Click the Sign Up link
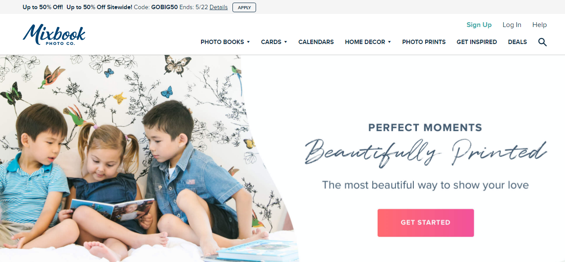 pyautogui.click(x=479, y=25)
